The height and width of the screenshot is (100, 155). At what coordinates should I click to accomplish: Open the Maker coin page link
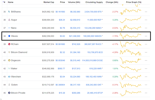[x=14, y=68]
